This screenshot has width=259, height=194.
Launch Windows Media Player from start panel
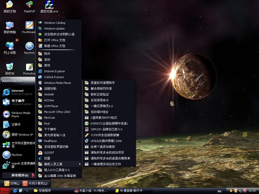18,114
